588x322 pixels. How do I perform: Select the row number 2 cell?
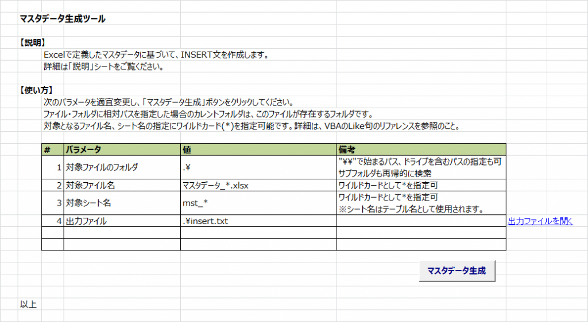(53, 185)
